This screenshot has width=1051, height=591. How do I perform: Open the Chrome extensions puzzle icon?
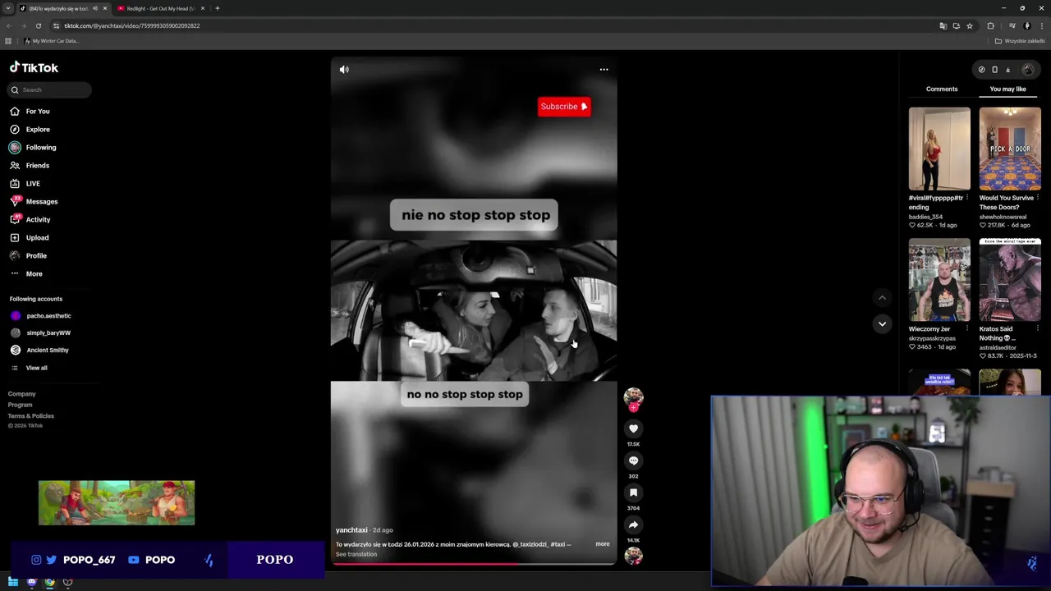(x=990, y=25)
